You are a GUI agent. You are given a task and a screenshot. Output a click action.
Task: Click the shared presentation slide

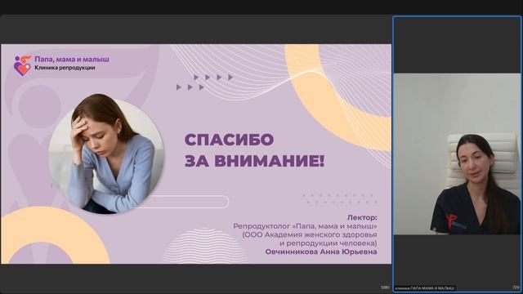(x=196, y=154)
